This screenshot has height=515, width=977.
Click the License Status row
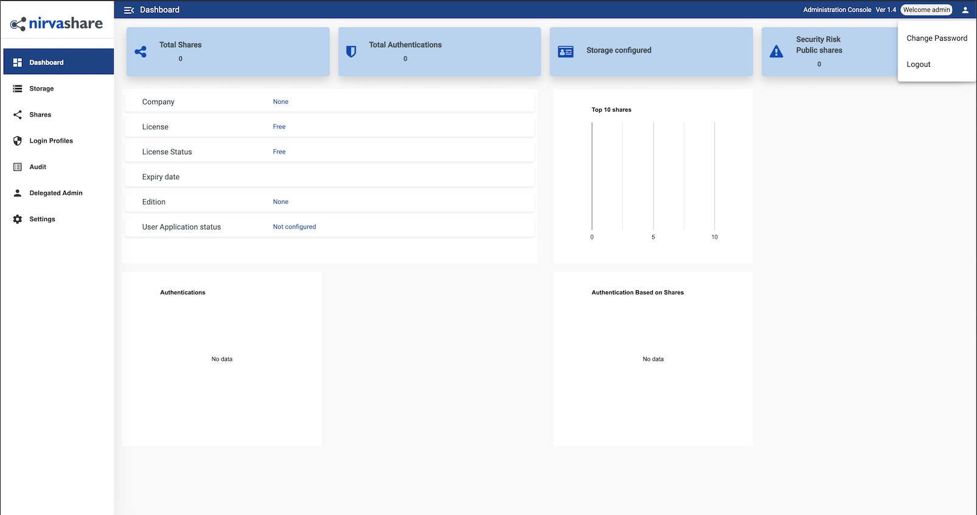tap(329, 152)
